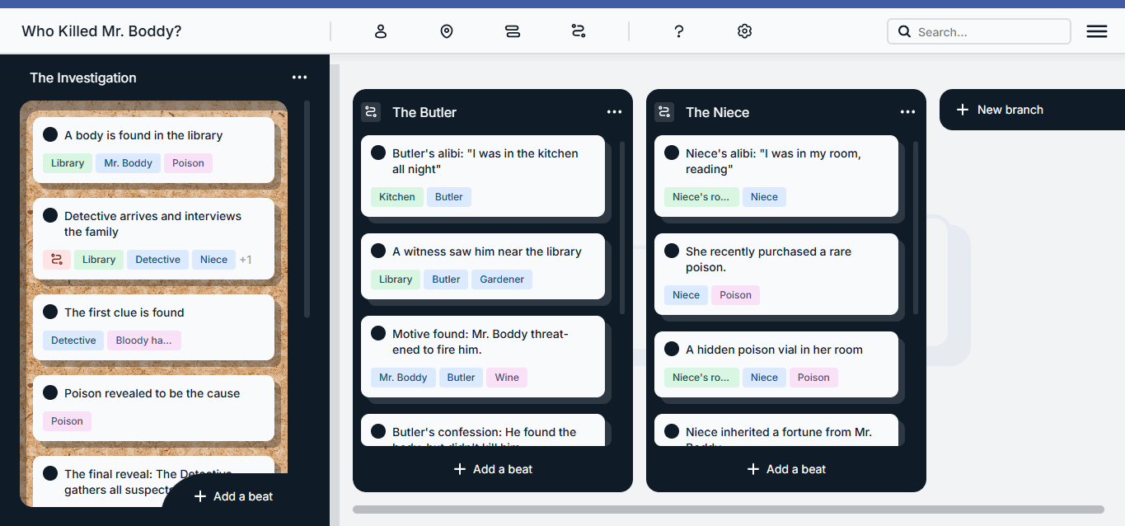This screenshot has width=1125, height=526.
Task: Click the items icon in the top toolbar
Action: pos(513,31)
